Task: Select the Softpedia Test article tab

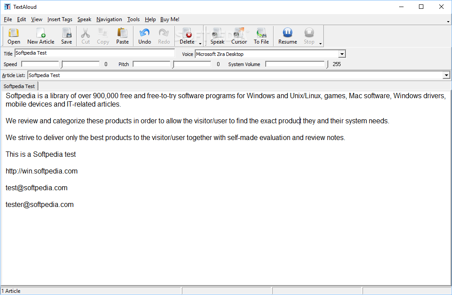Action: coord(19,86)
